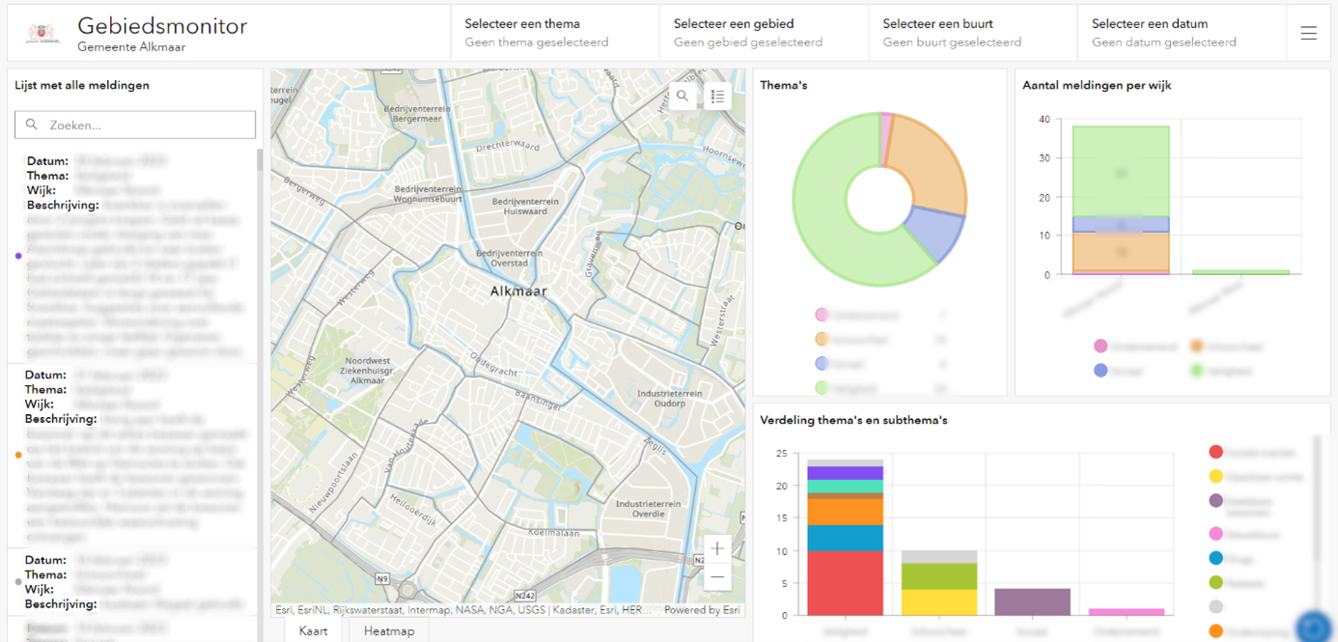The height and width of the screenshot is (642, 1338).
Task: Open the map legend panel
Action: coord(717,97)
